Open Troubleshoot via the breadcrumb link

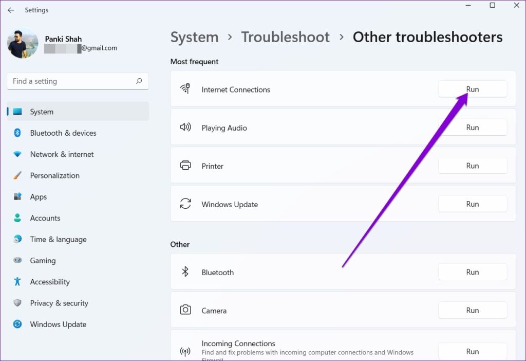pos(285,37)
